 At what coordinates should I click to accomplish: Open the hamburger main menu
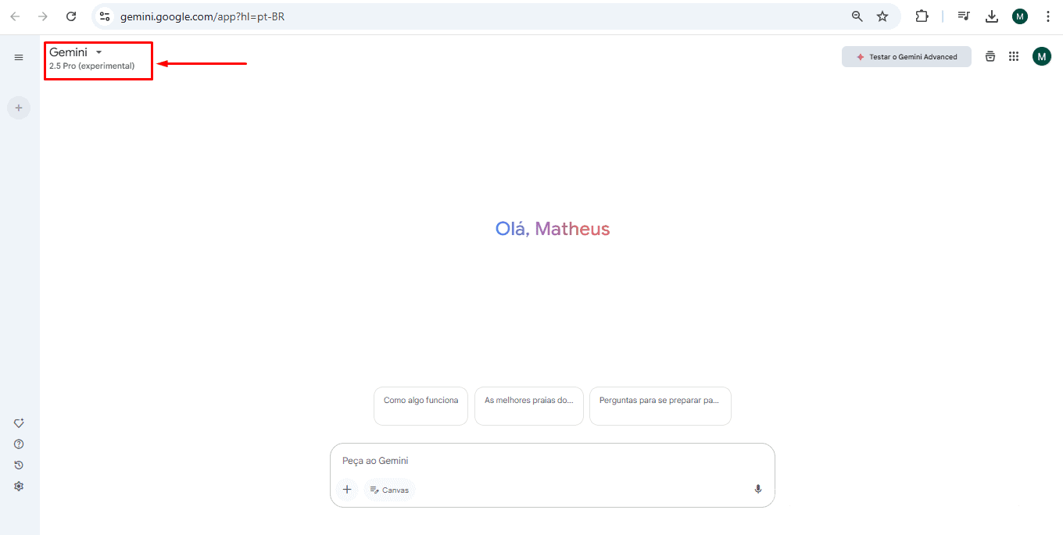tap(19, 57)
